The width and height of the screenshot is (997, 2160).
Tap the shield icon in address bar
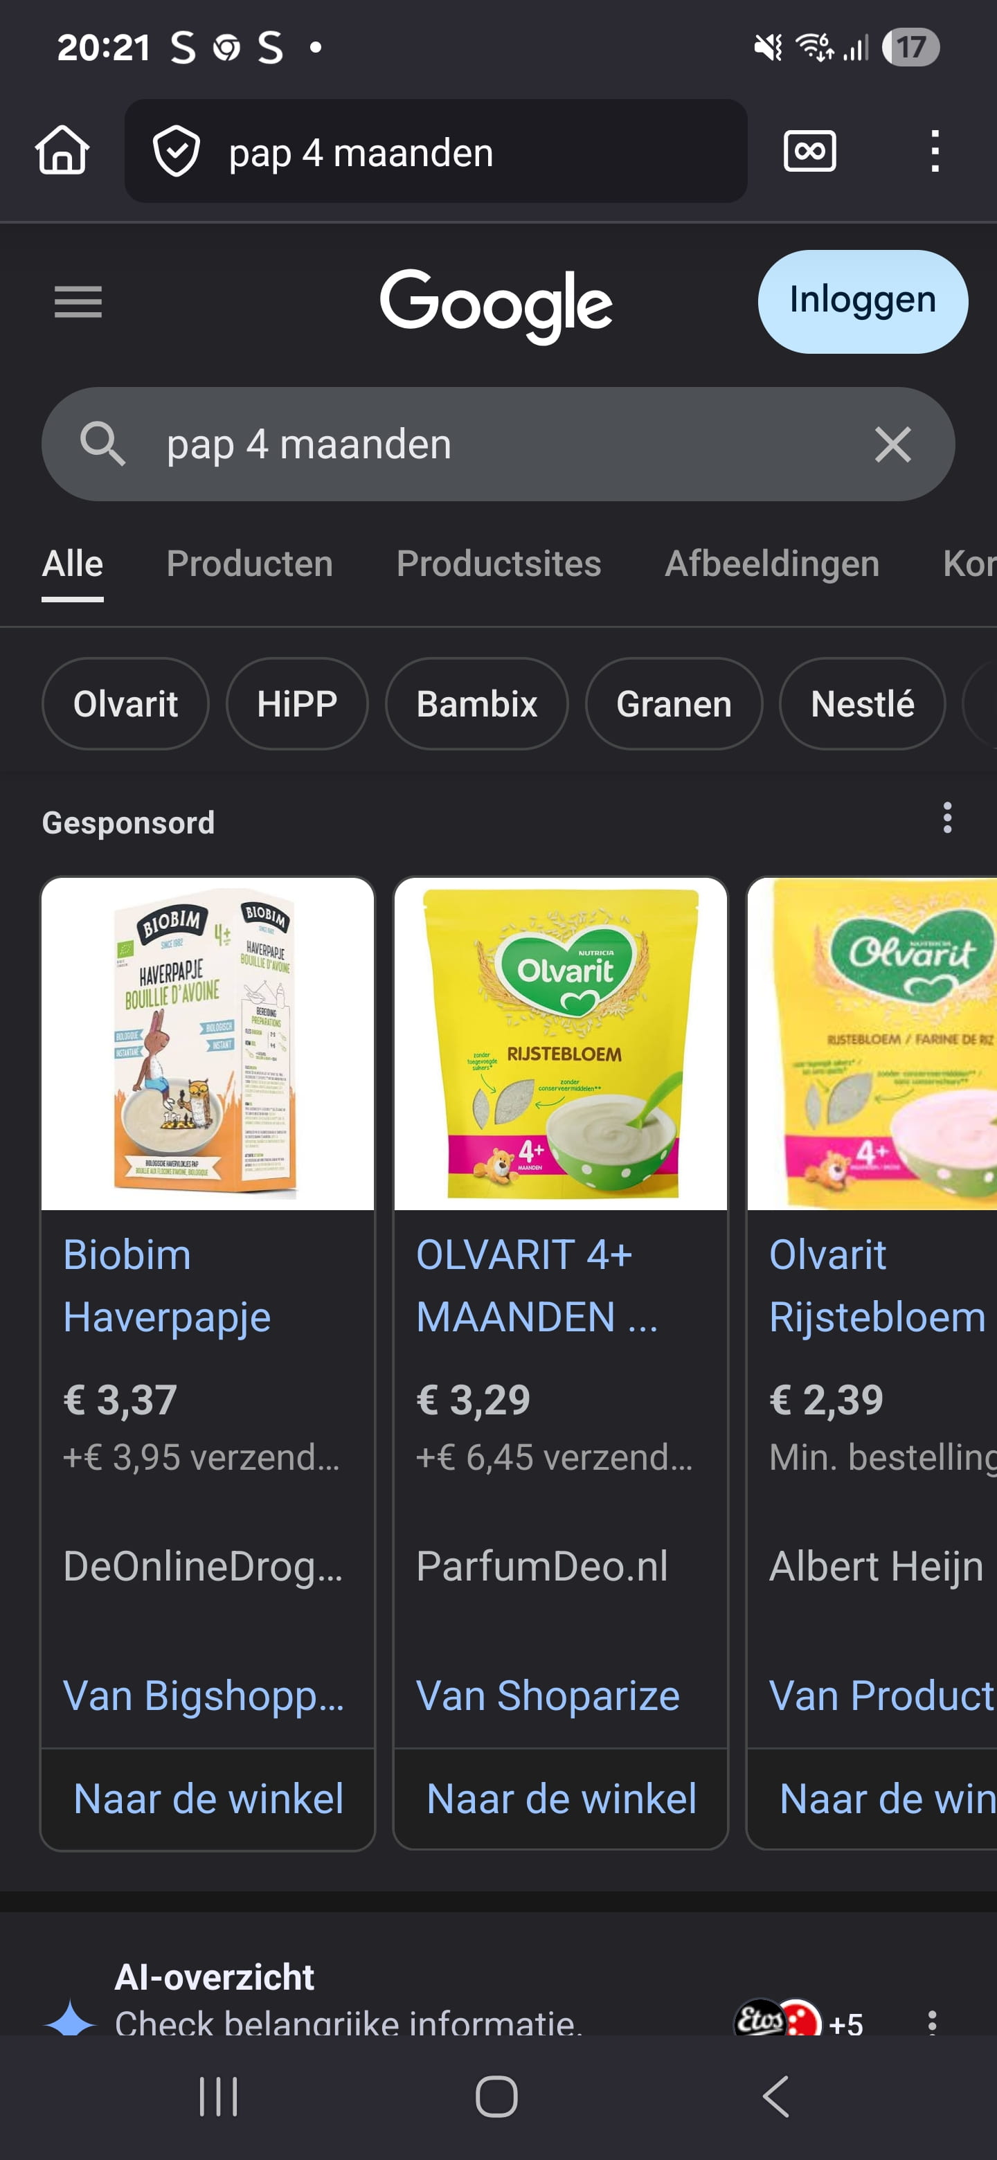pyautogui.click(x=176, y=152)
